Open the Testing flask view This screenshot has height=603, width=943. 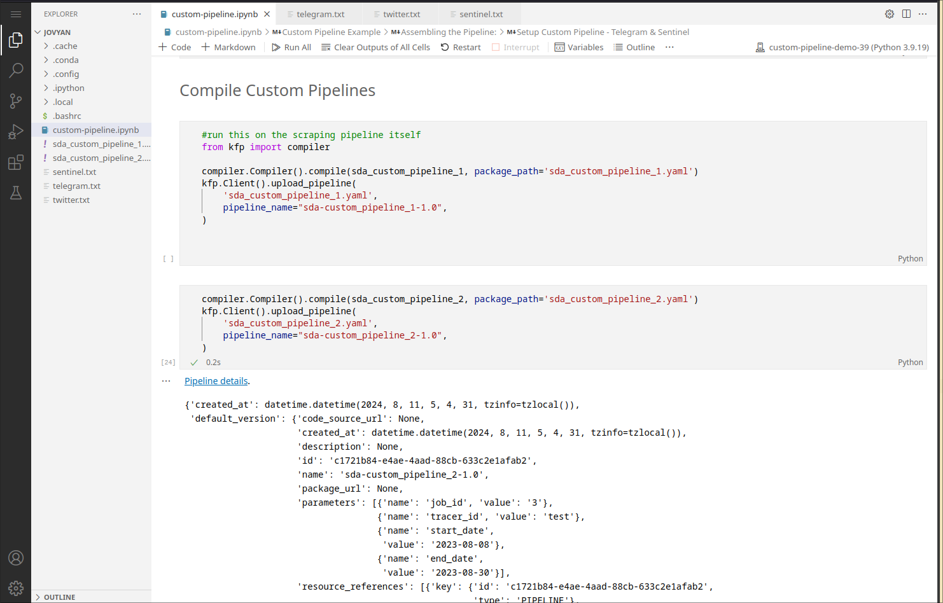16,193
